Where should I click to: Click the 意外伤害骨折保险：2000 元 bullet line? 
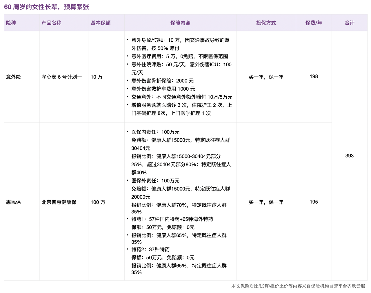click(162, 81)
